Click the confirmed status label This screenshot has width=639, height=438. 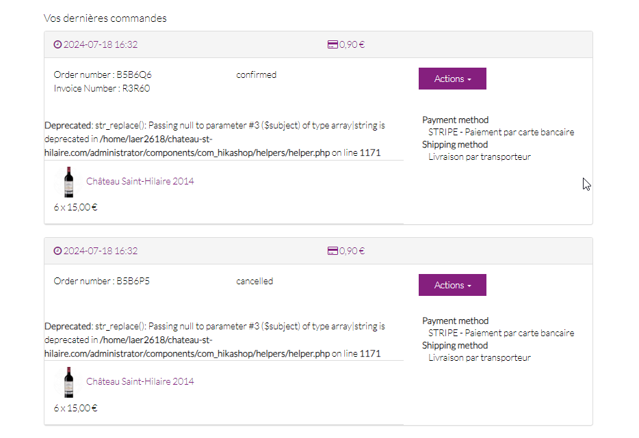pos(256,74)
